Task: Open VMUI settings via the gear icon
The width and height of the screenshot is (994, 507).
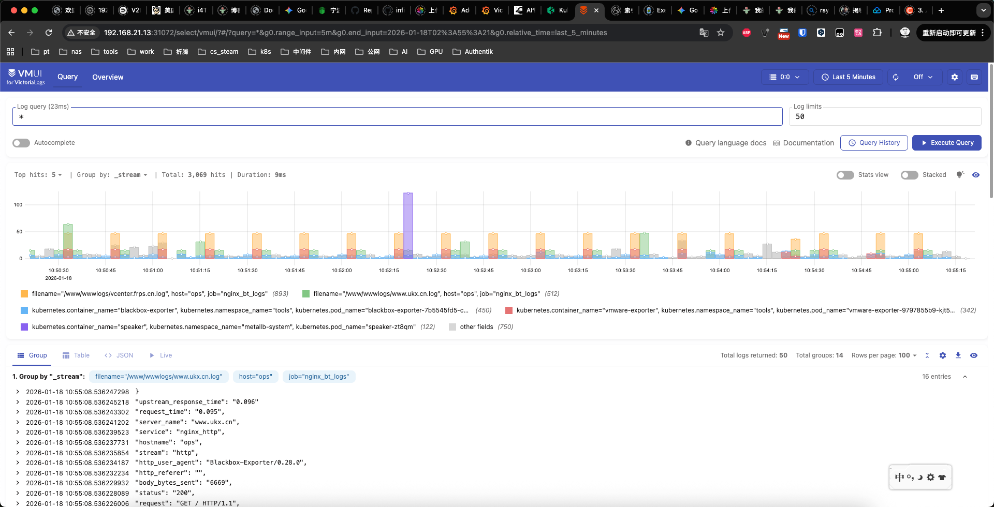Action: click(955, 77)
